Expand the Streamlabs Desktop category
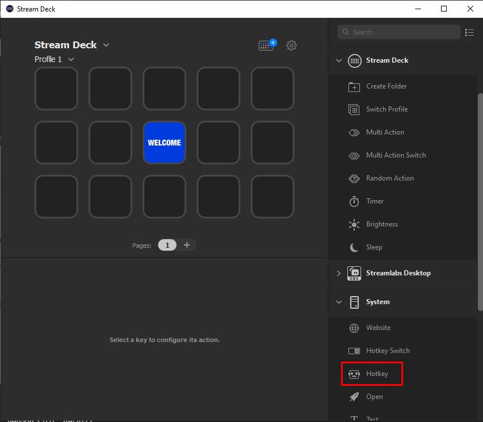The width and height of the screenshot is (483, 422). click(339, 273)
